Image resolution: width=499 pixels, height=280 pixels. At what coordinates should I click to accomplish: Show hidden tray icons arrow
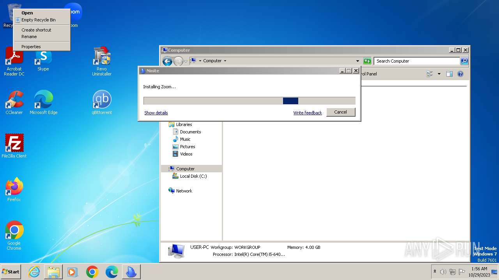point(435,271)
